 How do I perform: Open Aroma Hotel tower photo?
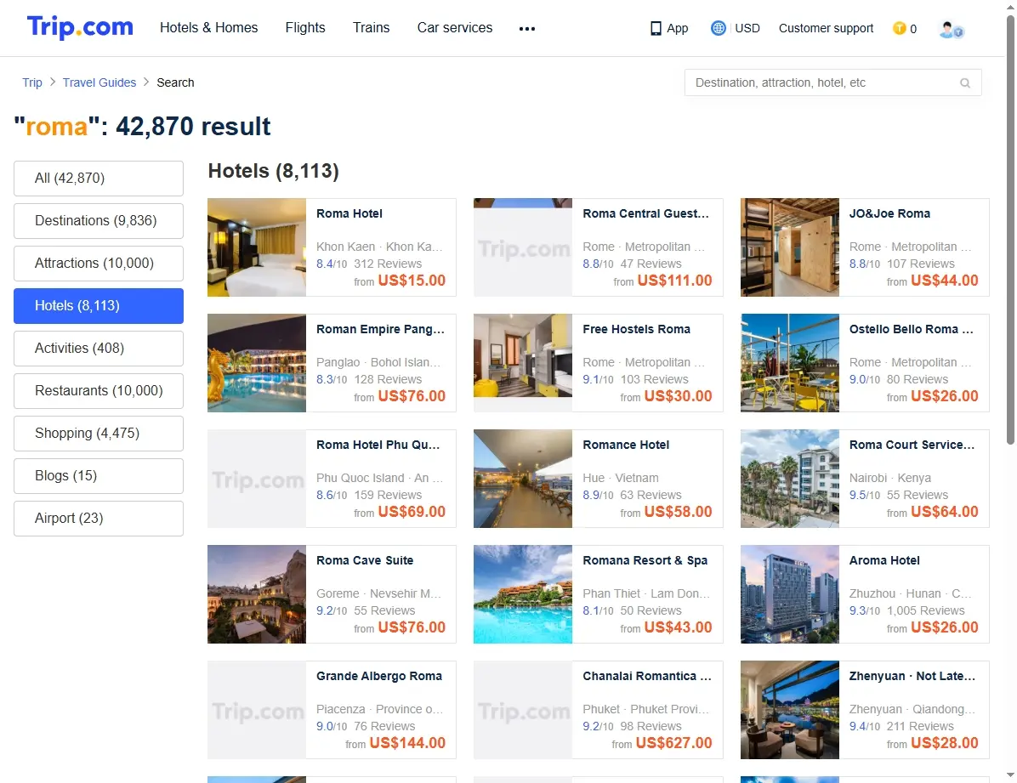[789, 594]
